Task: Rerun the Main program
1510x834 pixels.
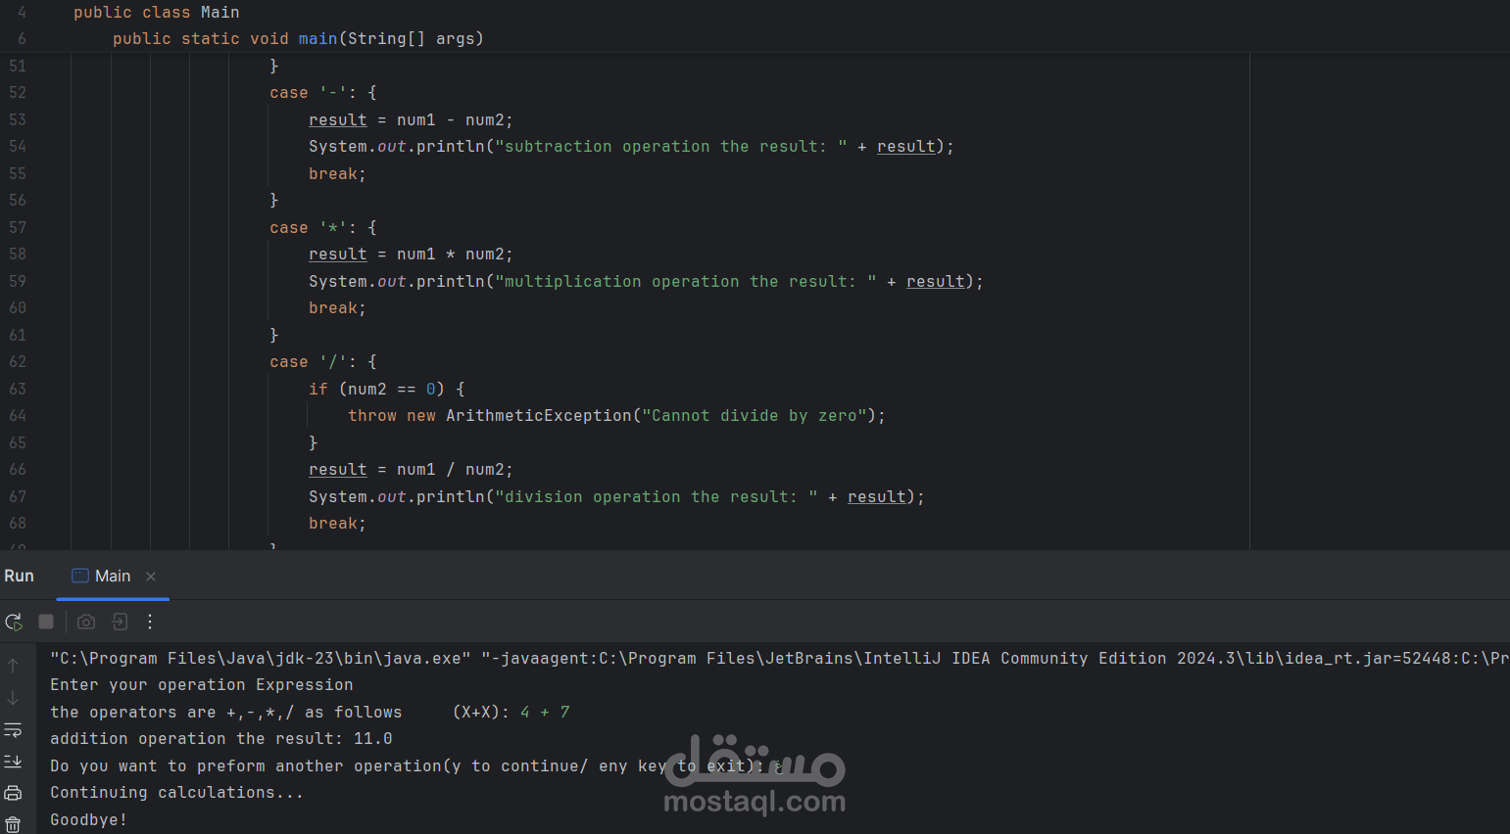Action: click(x=14, y=622)
